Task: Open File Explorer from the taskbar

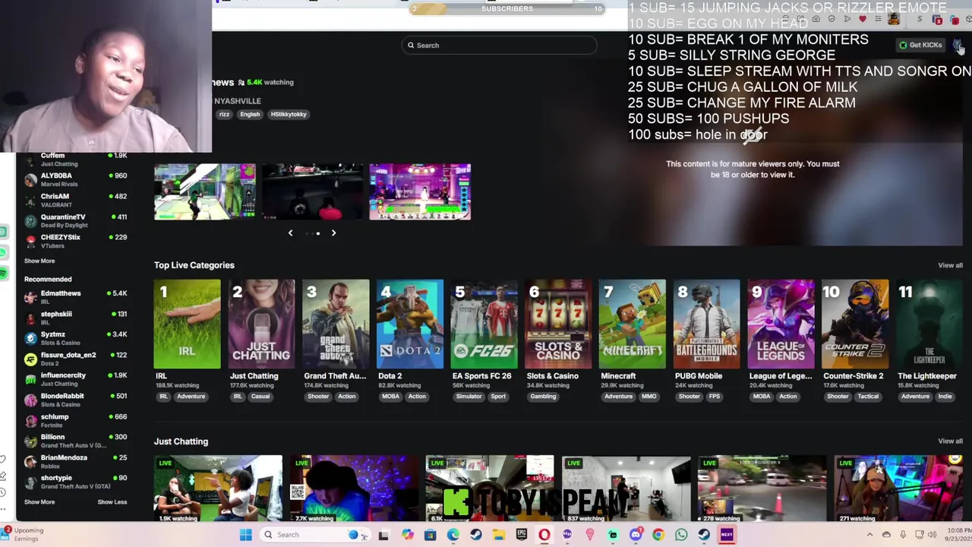Action: [x=499, y=535]
